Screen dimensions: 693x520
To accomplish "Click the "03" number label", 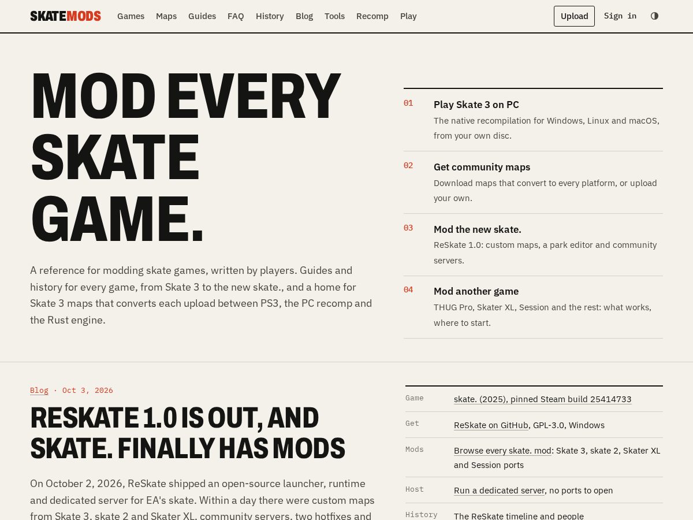I will click(408, 228).
